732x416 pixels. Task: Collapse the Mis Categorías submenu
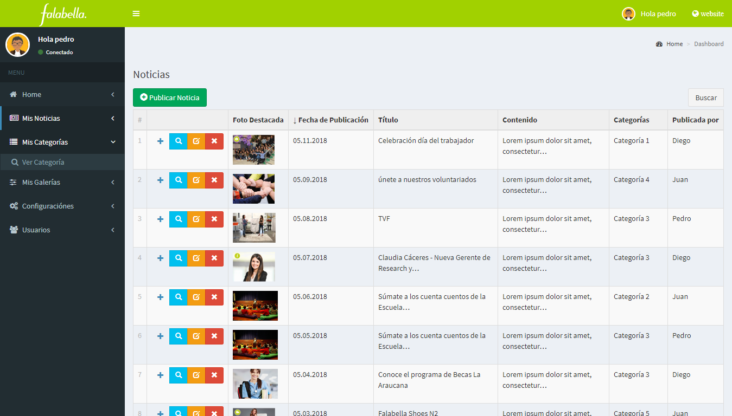coord(62,142)
